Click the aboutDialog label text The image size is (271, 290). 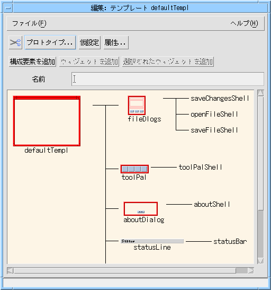click(144, 219)
